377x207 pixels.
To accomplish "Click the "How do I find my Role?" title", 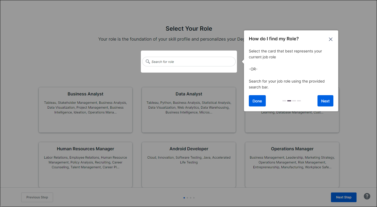I will coord(274,39).
